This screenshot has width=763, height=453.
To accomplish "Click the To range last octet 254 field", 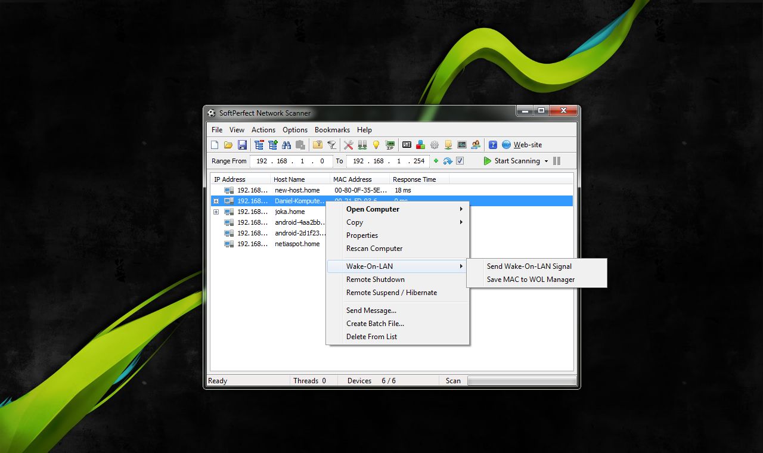I will [x=419, y=161].
